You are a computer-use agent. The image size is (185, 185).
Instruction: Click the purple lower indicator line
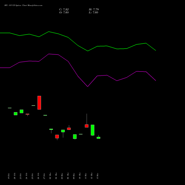(x=78, y=76)
